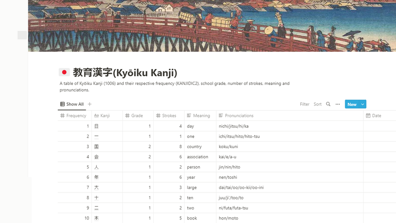Select the 'large' meaning cell
Image resolution: width=396 pixels, height=223 pixels.
tap(200, 187)
